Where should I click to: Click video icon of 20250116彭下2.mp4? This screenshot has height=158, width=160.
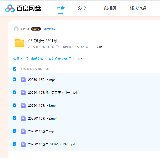[23, 118]
